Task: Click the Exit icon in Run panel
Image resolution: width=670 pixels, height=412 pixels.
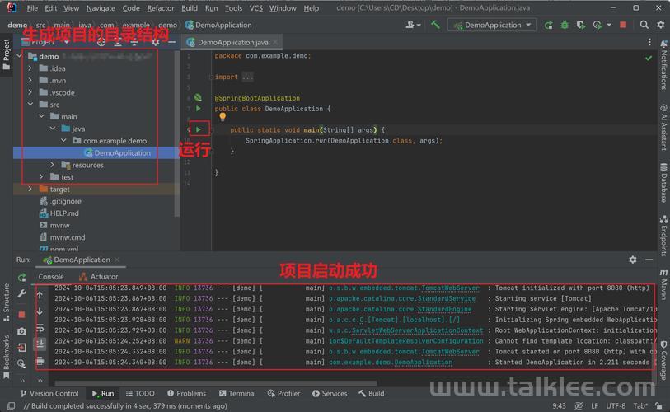Action: (x=21, y=347)
